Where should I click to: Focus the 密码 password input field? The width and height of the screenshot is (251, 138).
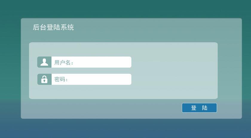[91, 79]
